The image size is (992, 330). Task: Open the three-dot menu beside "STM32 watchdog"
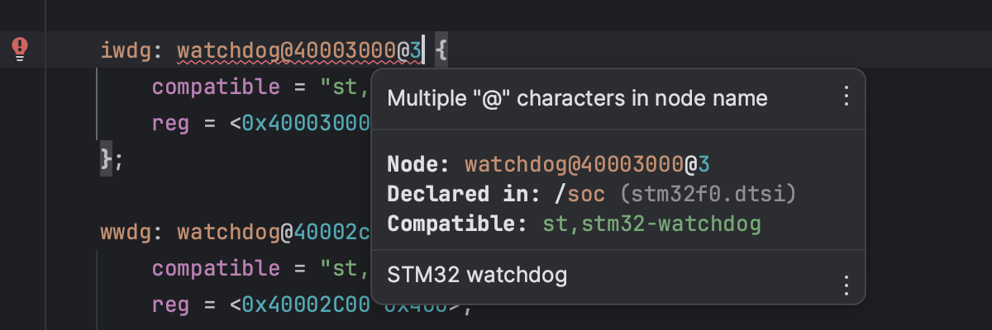tap(845, 285)
